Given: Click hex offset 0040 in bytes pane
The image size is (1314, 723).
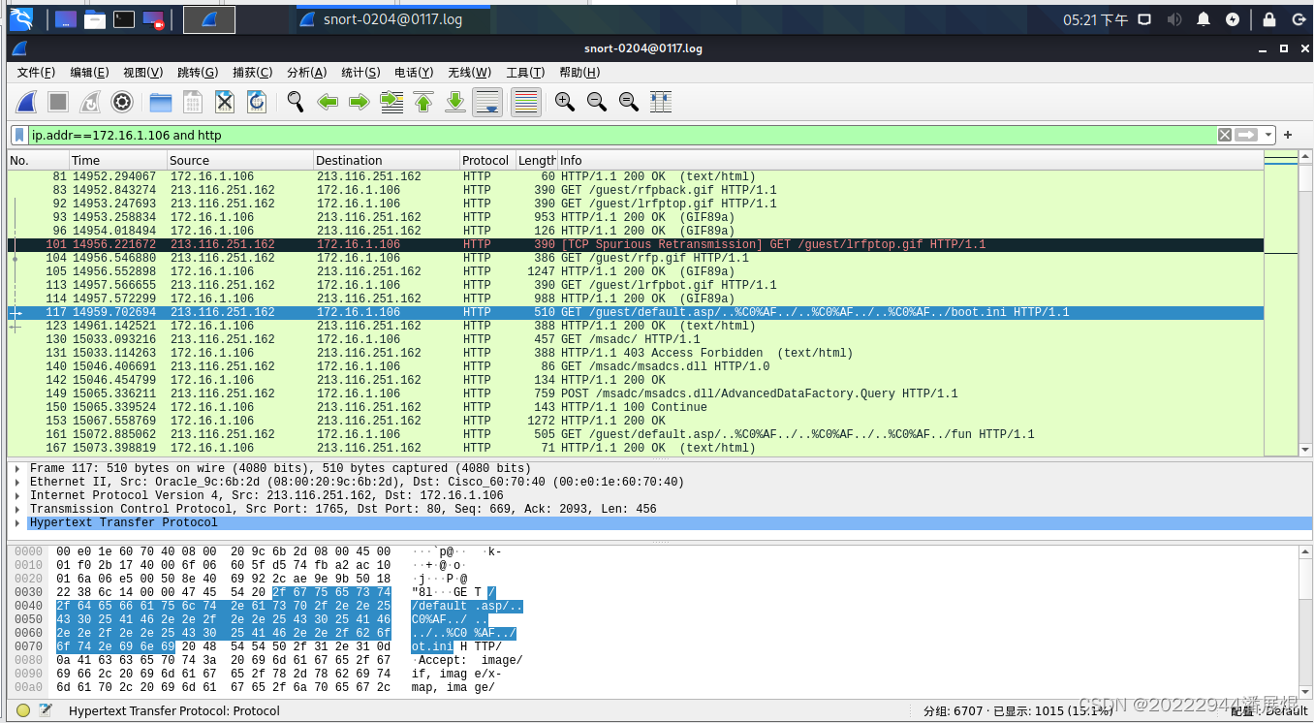Looking at the screenshot, I should 28,606.
